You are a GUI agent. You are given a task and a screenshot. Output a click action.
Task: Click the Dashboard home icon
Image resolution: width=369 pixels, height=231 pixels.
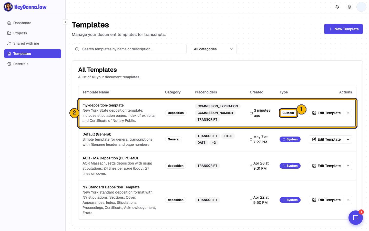click(x=9, y=23)
